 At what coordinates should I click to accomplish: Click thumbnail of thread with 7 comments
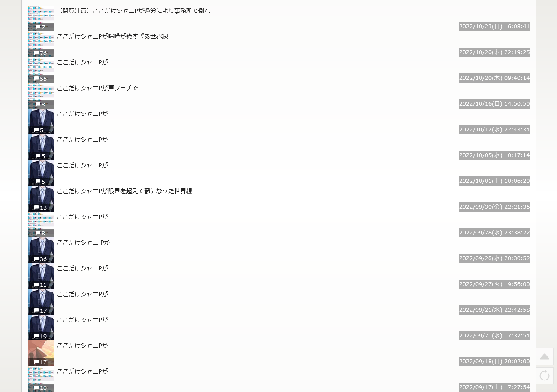pos(41,18)
